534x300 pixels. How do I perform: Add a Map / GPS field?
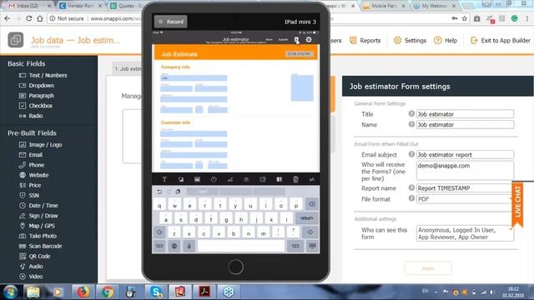click(x=37, y=226)
